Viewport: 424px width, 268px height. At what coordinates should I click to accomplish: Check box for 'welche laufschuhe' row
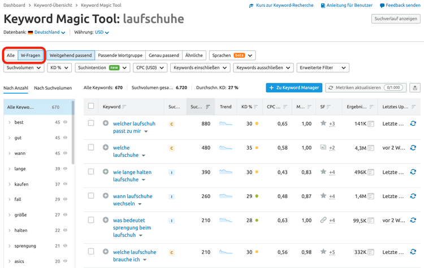click(91, 147)
